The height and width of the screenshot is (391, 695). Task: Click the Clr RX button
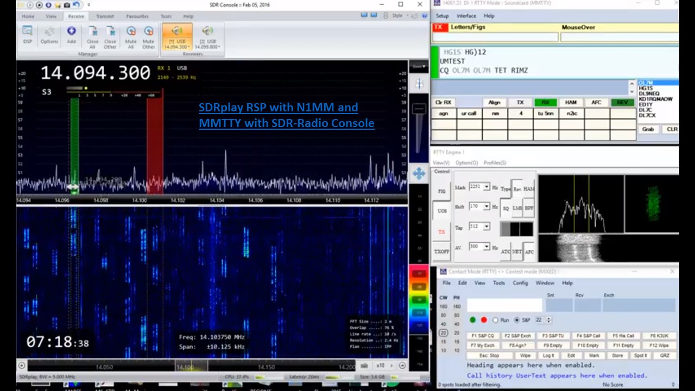coord(443,102)
